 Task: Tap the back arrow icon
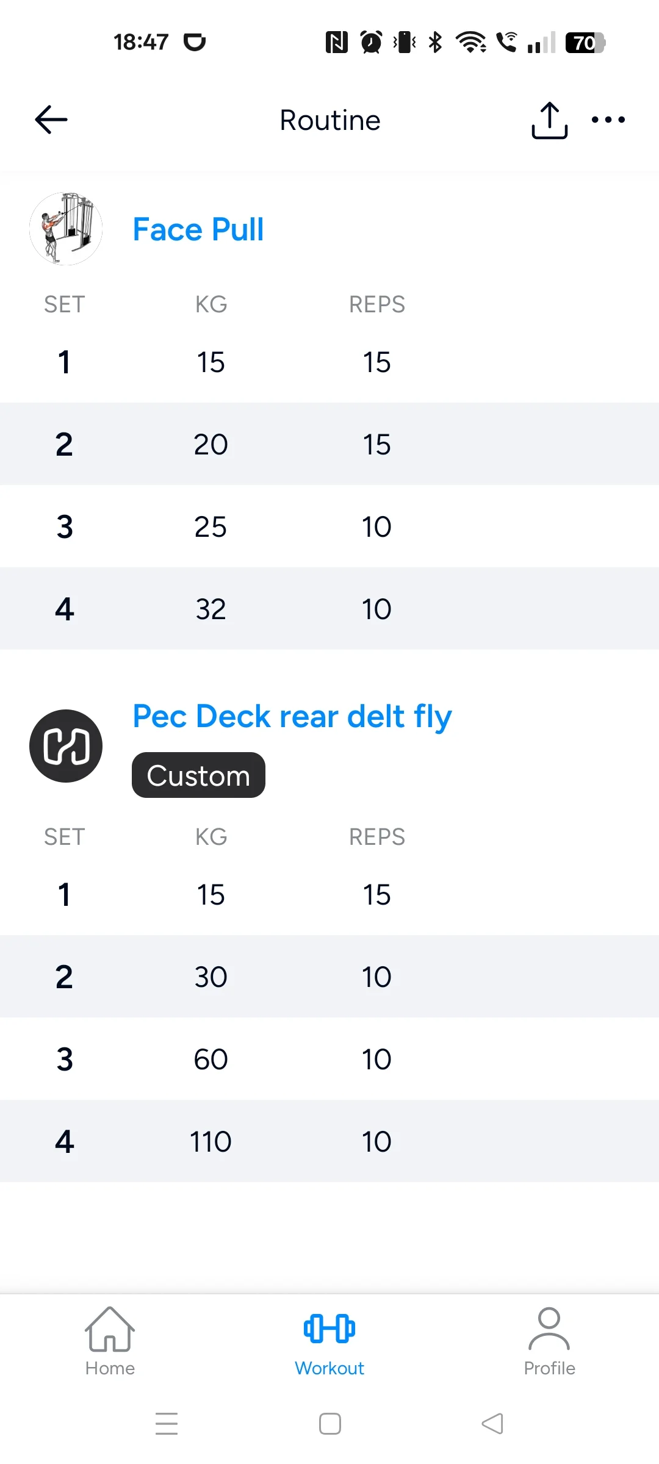coord(51,120)
